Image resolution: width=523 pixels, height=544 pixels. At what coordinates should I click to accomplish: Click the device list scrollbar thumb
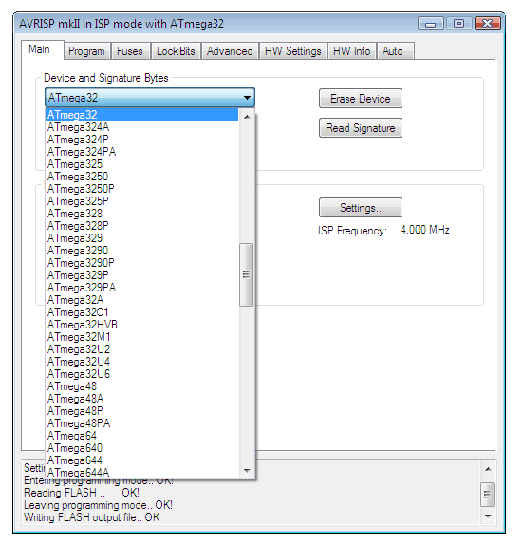[246, 274]
